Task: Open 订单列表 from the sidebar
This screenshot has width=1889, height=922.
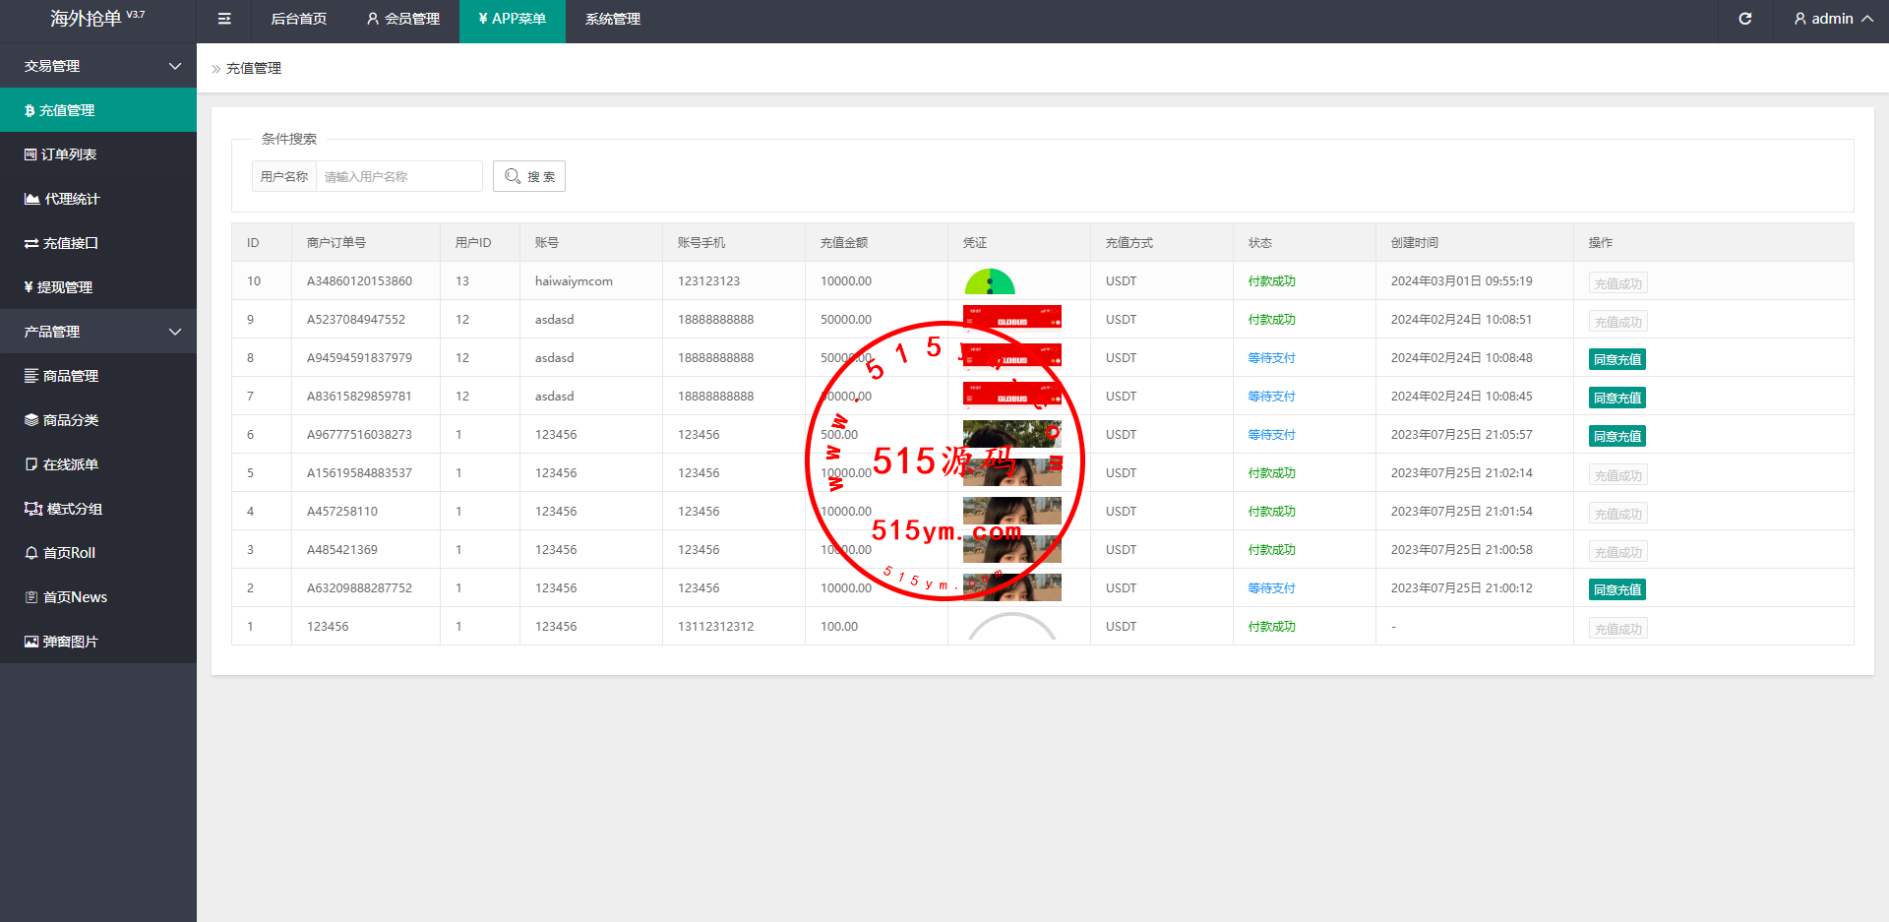Action: coord(69,154)
